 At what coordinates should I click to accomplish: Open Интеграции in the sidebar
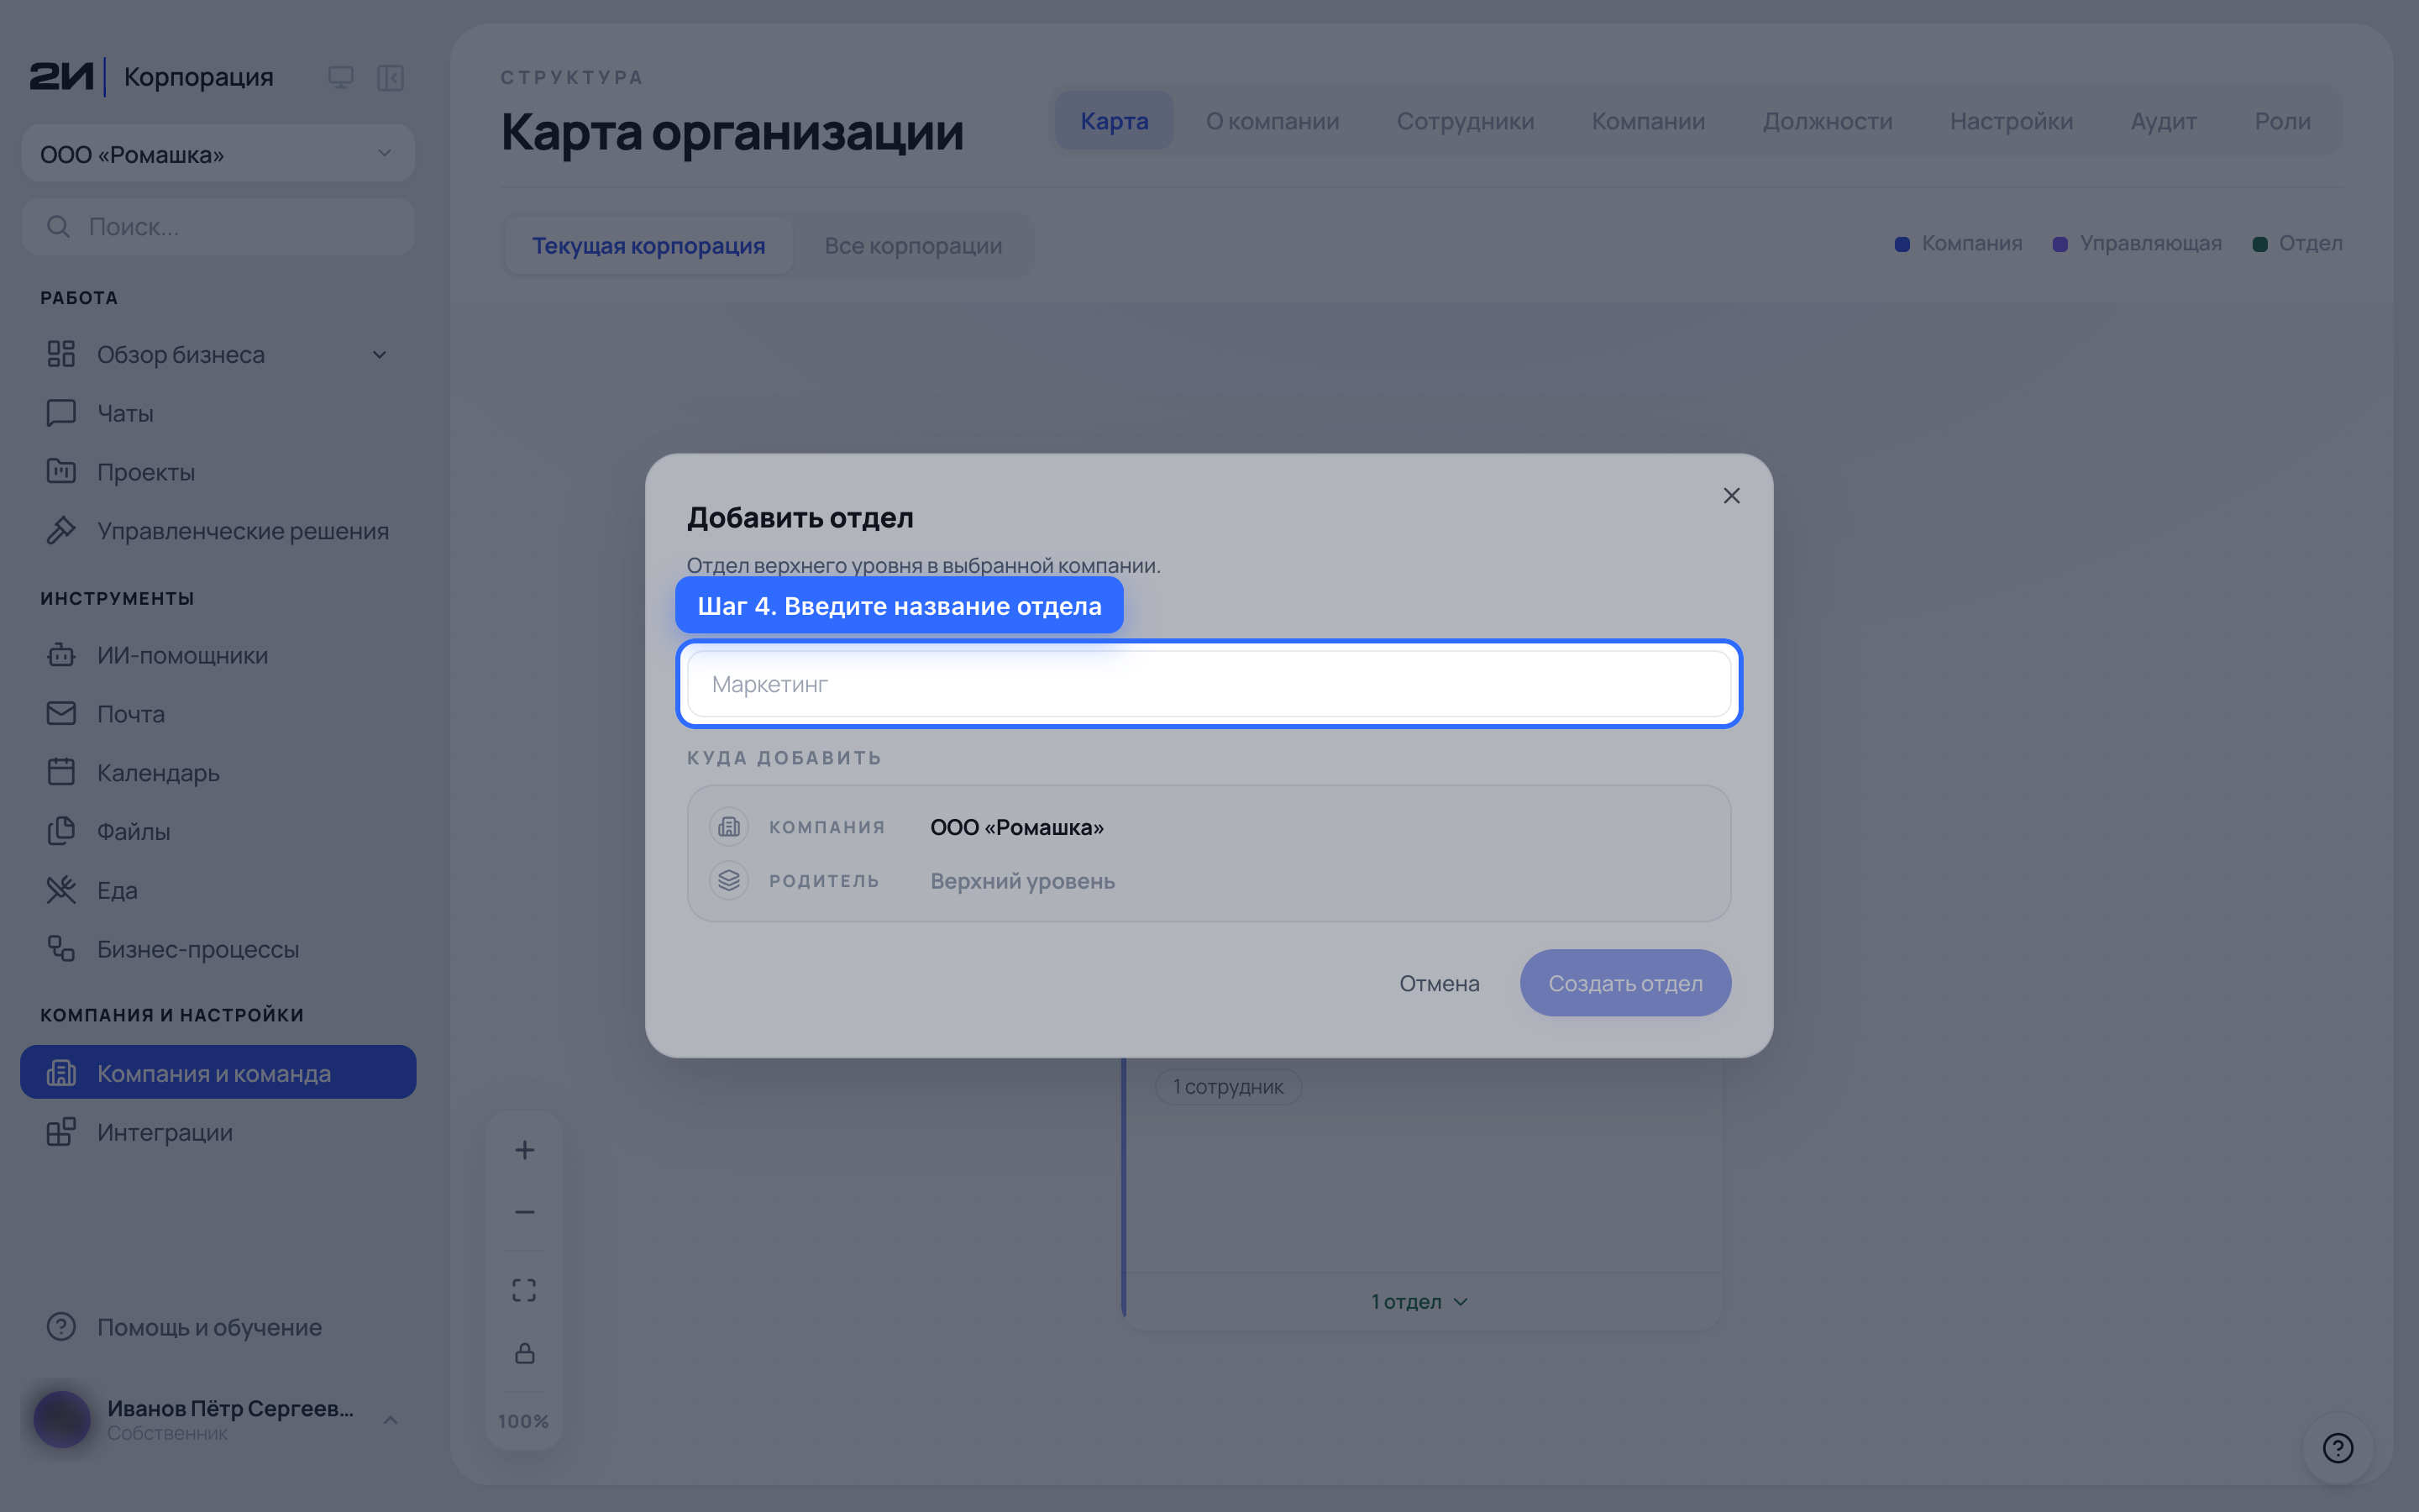(x=218, y=1132)
